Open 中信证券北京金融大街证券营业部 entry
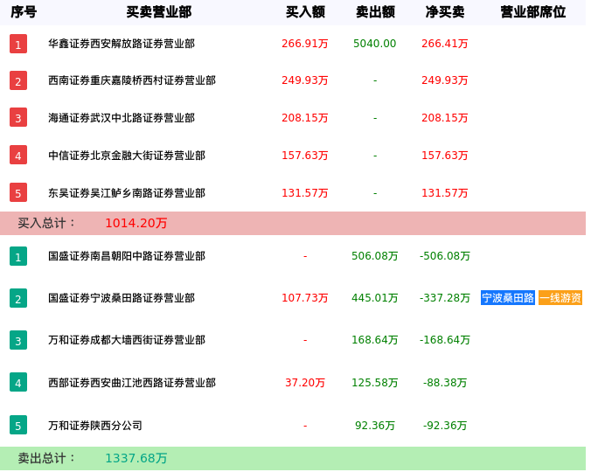591x472 pixels. coord(127,156)
